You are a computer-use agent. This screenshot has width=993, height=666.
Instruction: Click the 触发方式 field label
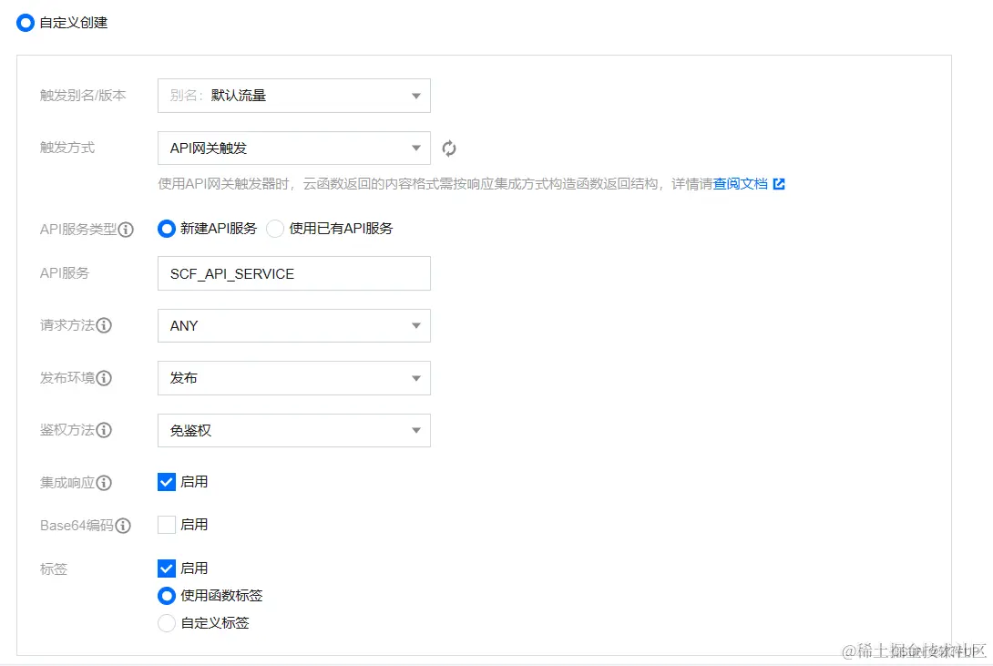pyautogui.click(x=67, y=148)
